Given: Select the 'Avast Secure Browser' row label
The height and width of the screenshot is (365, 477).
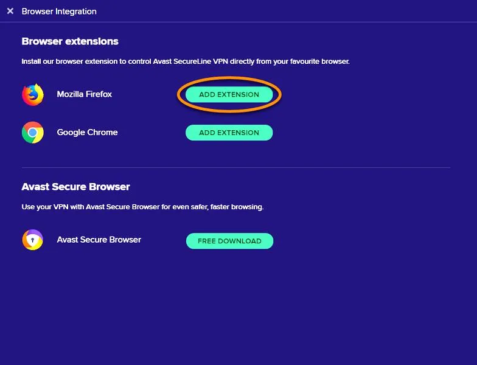Looking at the screenshot, I should 99,240.
